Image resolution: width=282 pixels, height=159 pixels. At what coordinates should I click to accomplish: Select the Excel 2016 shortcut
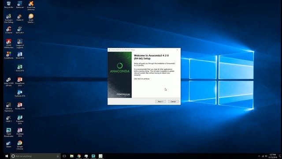click(x=20, y=68)
